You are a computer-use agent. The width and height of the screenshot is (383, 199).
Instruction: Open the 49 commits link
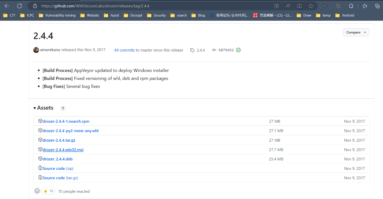pos(124,50)
